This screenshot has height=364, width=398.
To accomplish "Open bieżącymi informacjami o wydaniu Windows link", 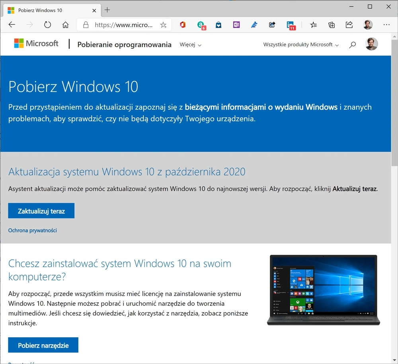I will 261,107.
